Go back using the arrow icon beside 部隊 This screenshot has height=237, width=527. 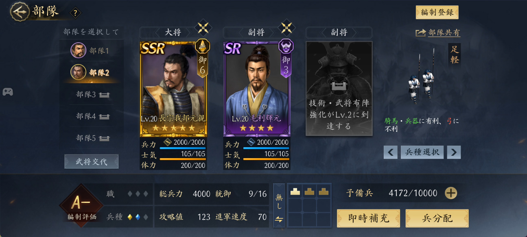click(x=19, y=11)
